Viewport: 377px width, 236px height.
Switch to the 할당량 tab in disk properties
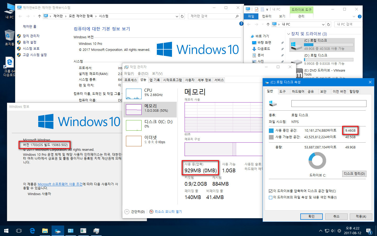click(x=354, y=92)
